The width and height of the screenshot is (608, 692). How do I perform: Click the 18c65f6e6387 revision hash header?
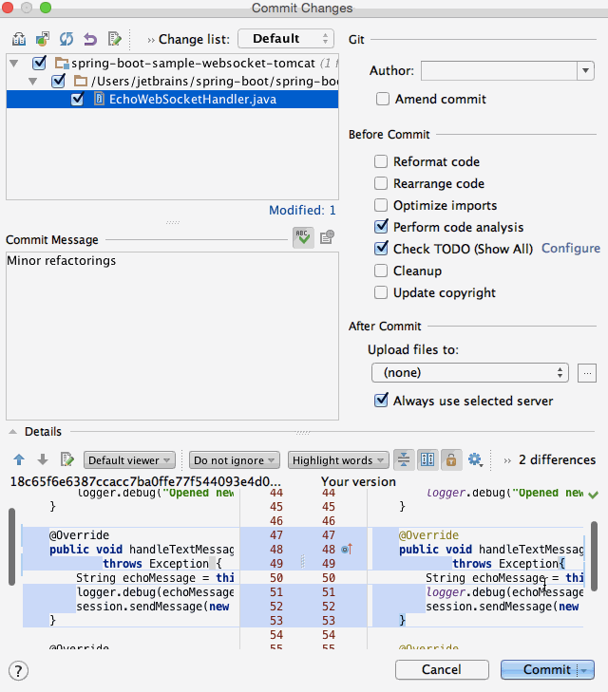click(x=145, y=481)
